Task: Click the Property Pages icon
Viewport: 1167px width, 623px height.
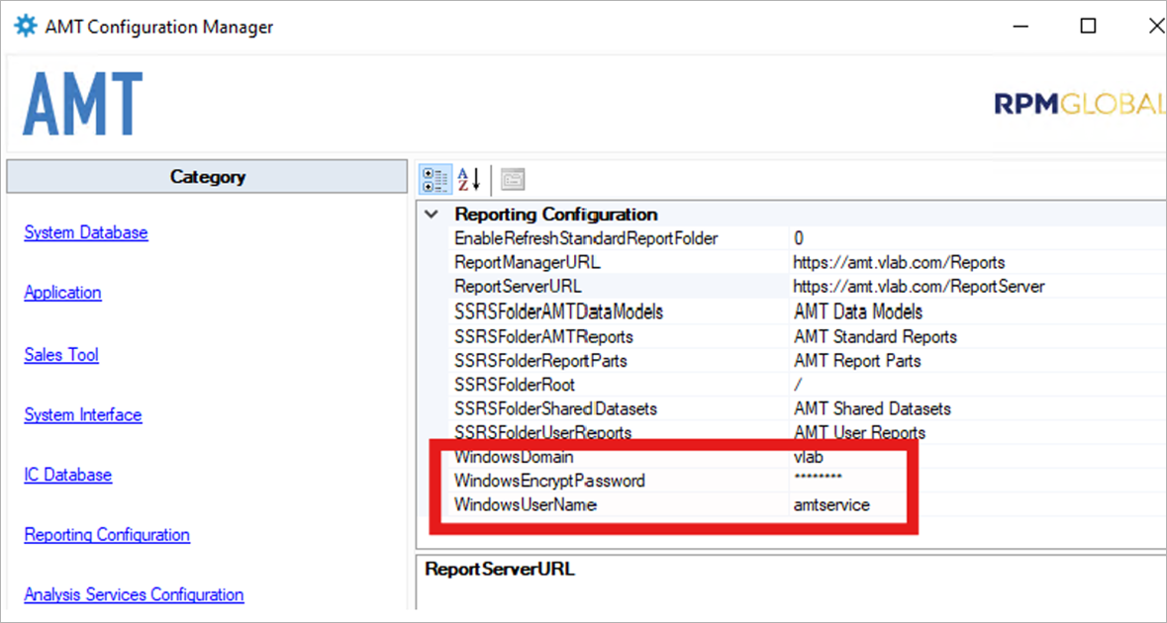Action: point(513,179)
